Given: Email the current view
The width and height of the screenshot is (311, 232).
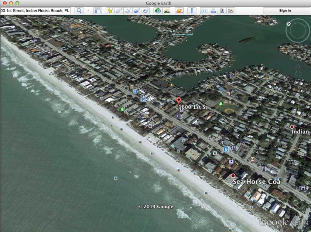Looking at the screenshot, I should pos(204,10).
